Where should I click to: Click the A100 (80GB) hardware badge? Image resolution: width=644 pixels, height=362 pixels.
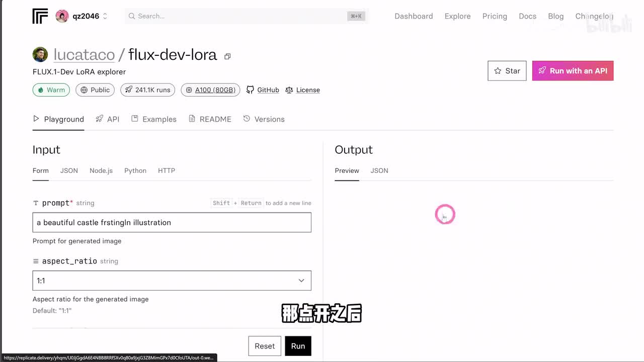point(210,90)
